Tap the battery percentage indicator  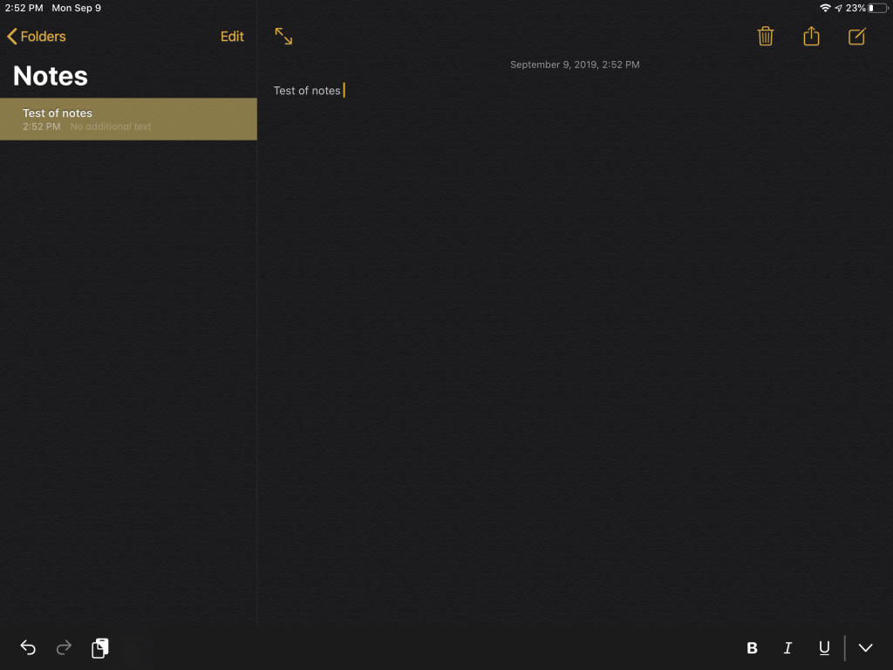(x=856, y=8)
